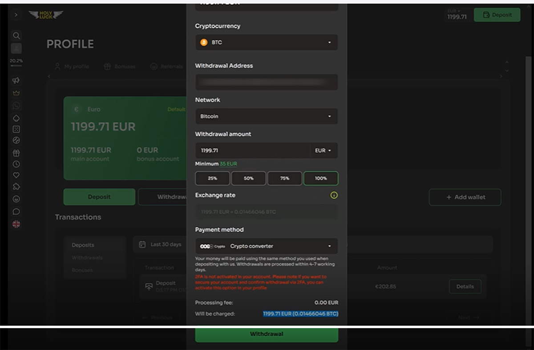Image resolution: width=534 pixels, height=350 pixels.
Task: Switch to the My profile tab
Action: (x=72, y=67)
